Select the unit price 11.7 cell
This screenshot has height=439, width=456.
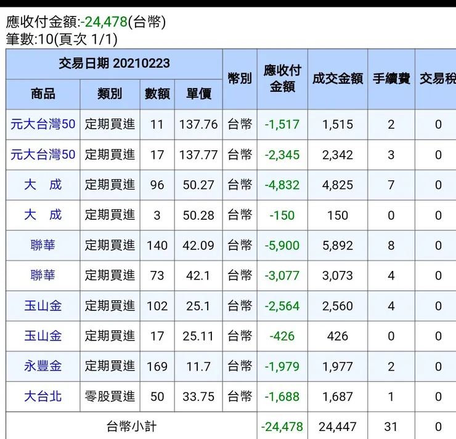click(198, 366)
